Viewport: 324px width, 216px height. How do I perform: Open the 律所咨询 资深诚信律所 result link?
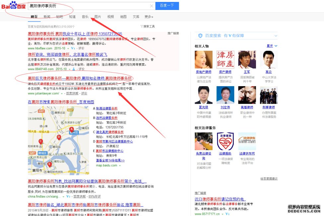click(x=68, y=55)
